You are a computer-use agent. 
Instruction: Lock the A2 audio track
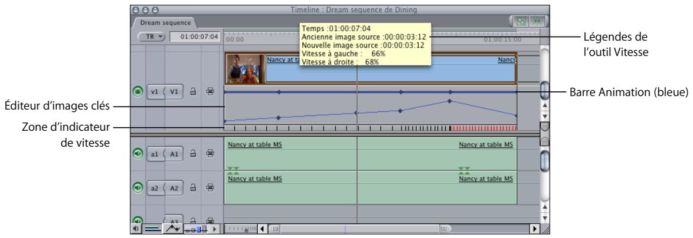pyautogui.click(x=192, y=188)
